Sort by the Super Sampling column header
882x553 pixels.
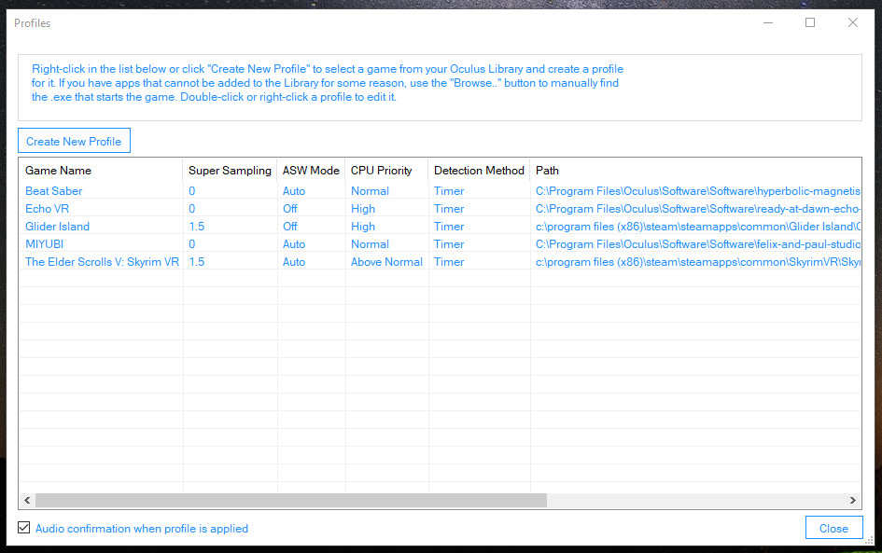230,171
